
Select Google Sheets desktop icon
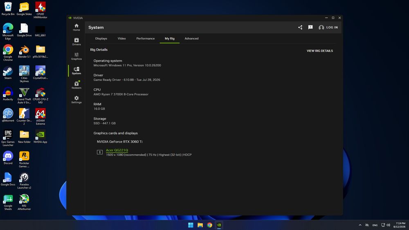[x=8, y=202]
